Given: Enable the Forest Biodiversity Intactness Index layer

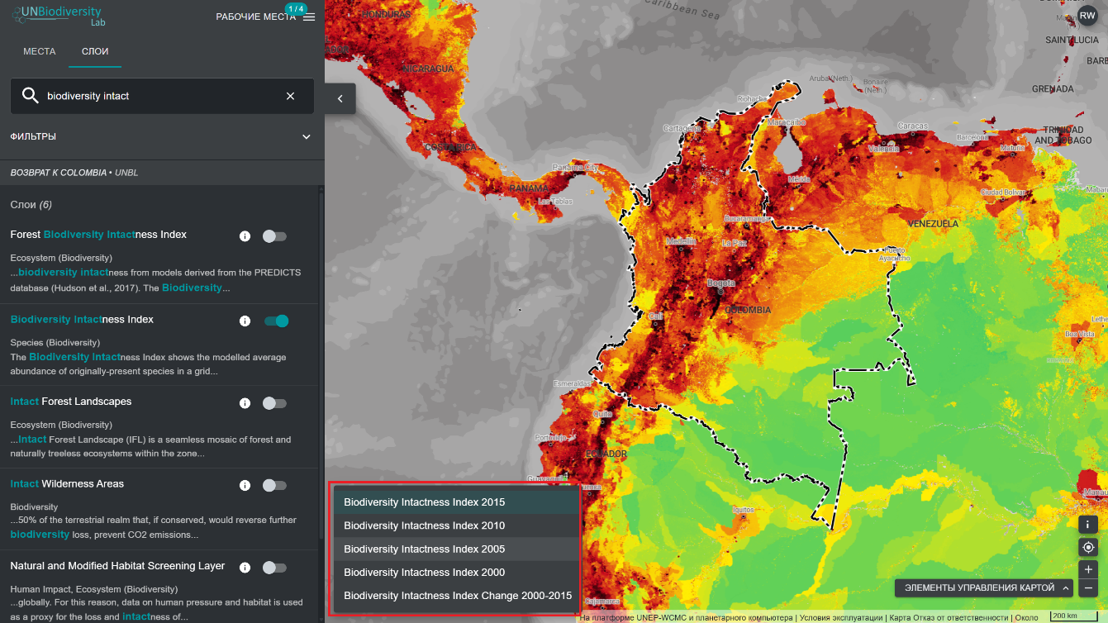Looking at the screenshot, I should (x=274, y=236).
